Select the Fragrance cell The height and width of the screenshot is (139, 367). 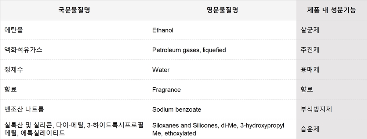pos(222,89)
